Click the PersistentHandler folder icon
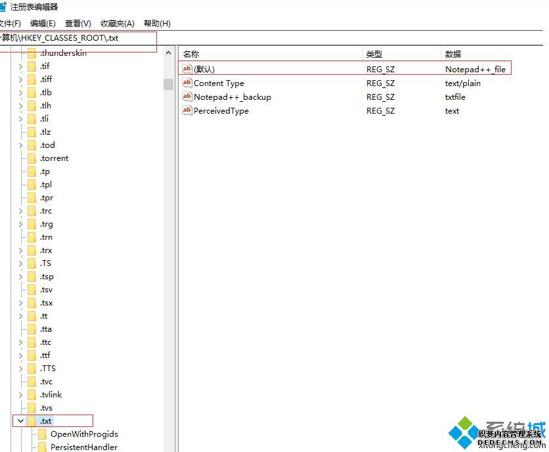This screenshot has height=452, width=549. (x=42, y=447)
